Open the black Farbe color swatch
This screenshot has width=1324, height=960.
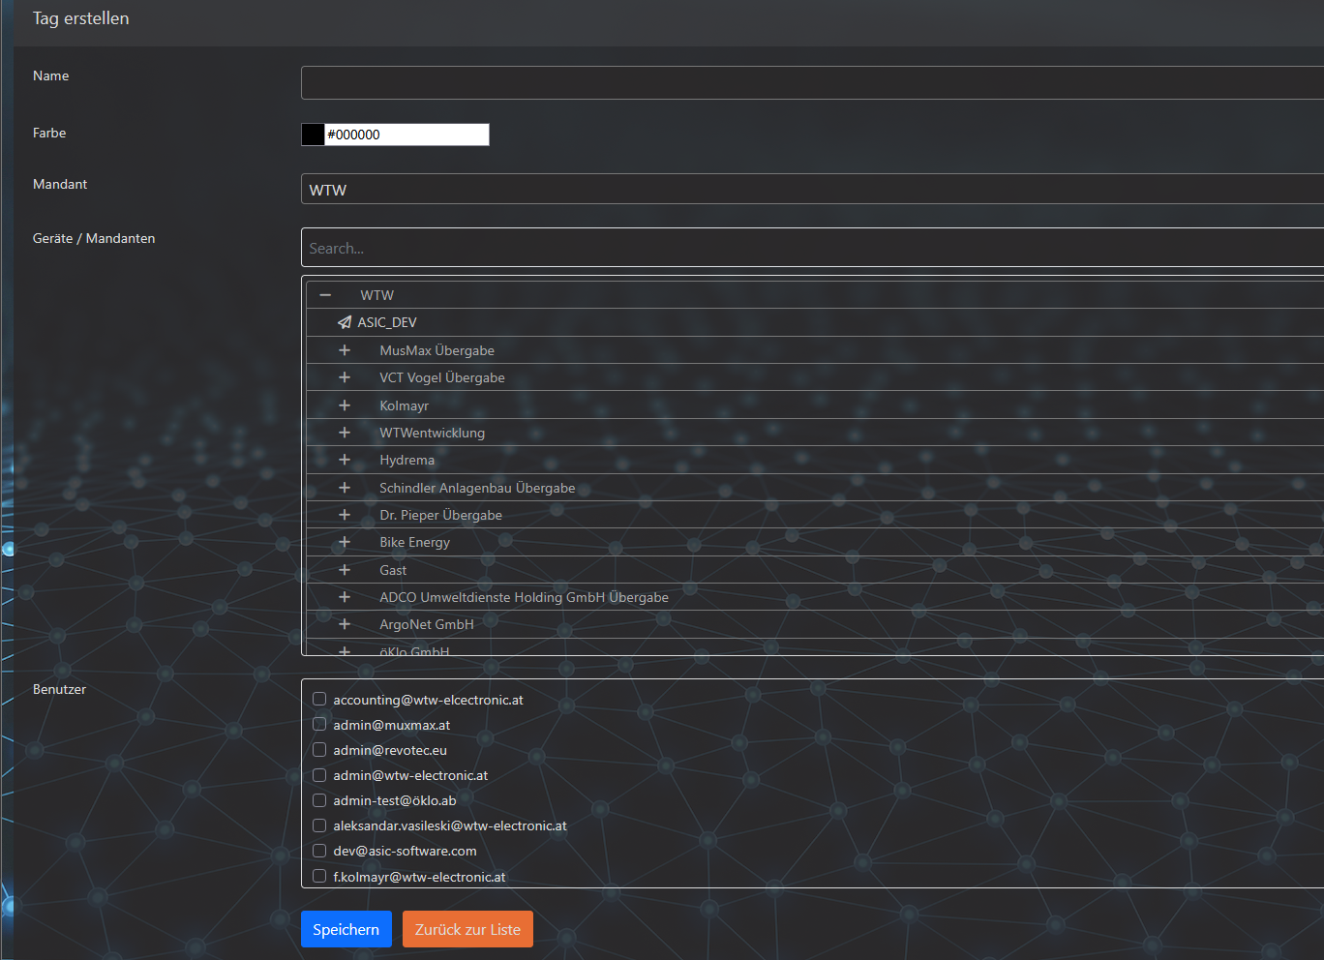click(x=313, y=135)
